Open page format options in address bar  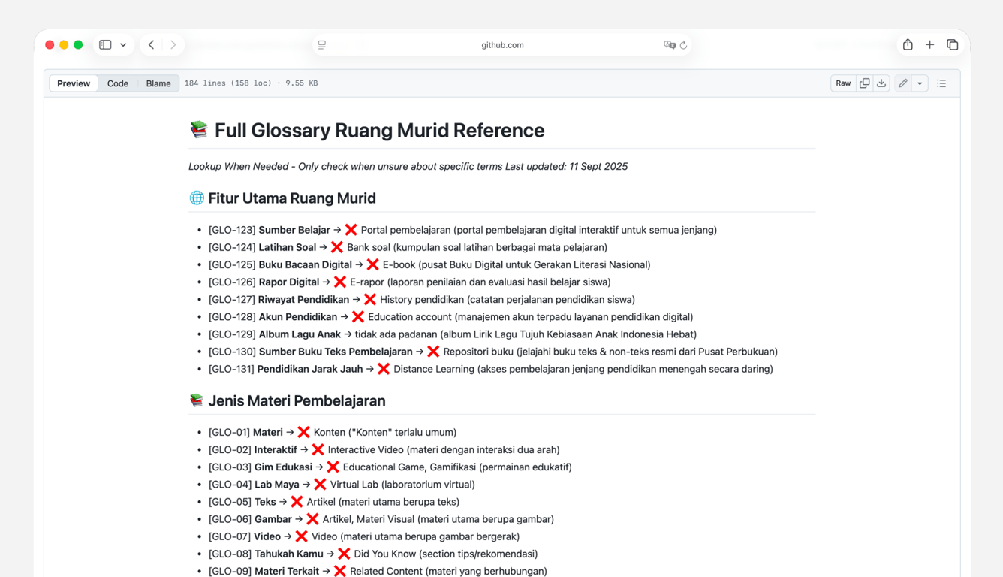coord(321,44)
